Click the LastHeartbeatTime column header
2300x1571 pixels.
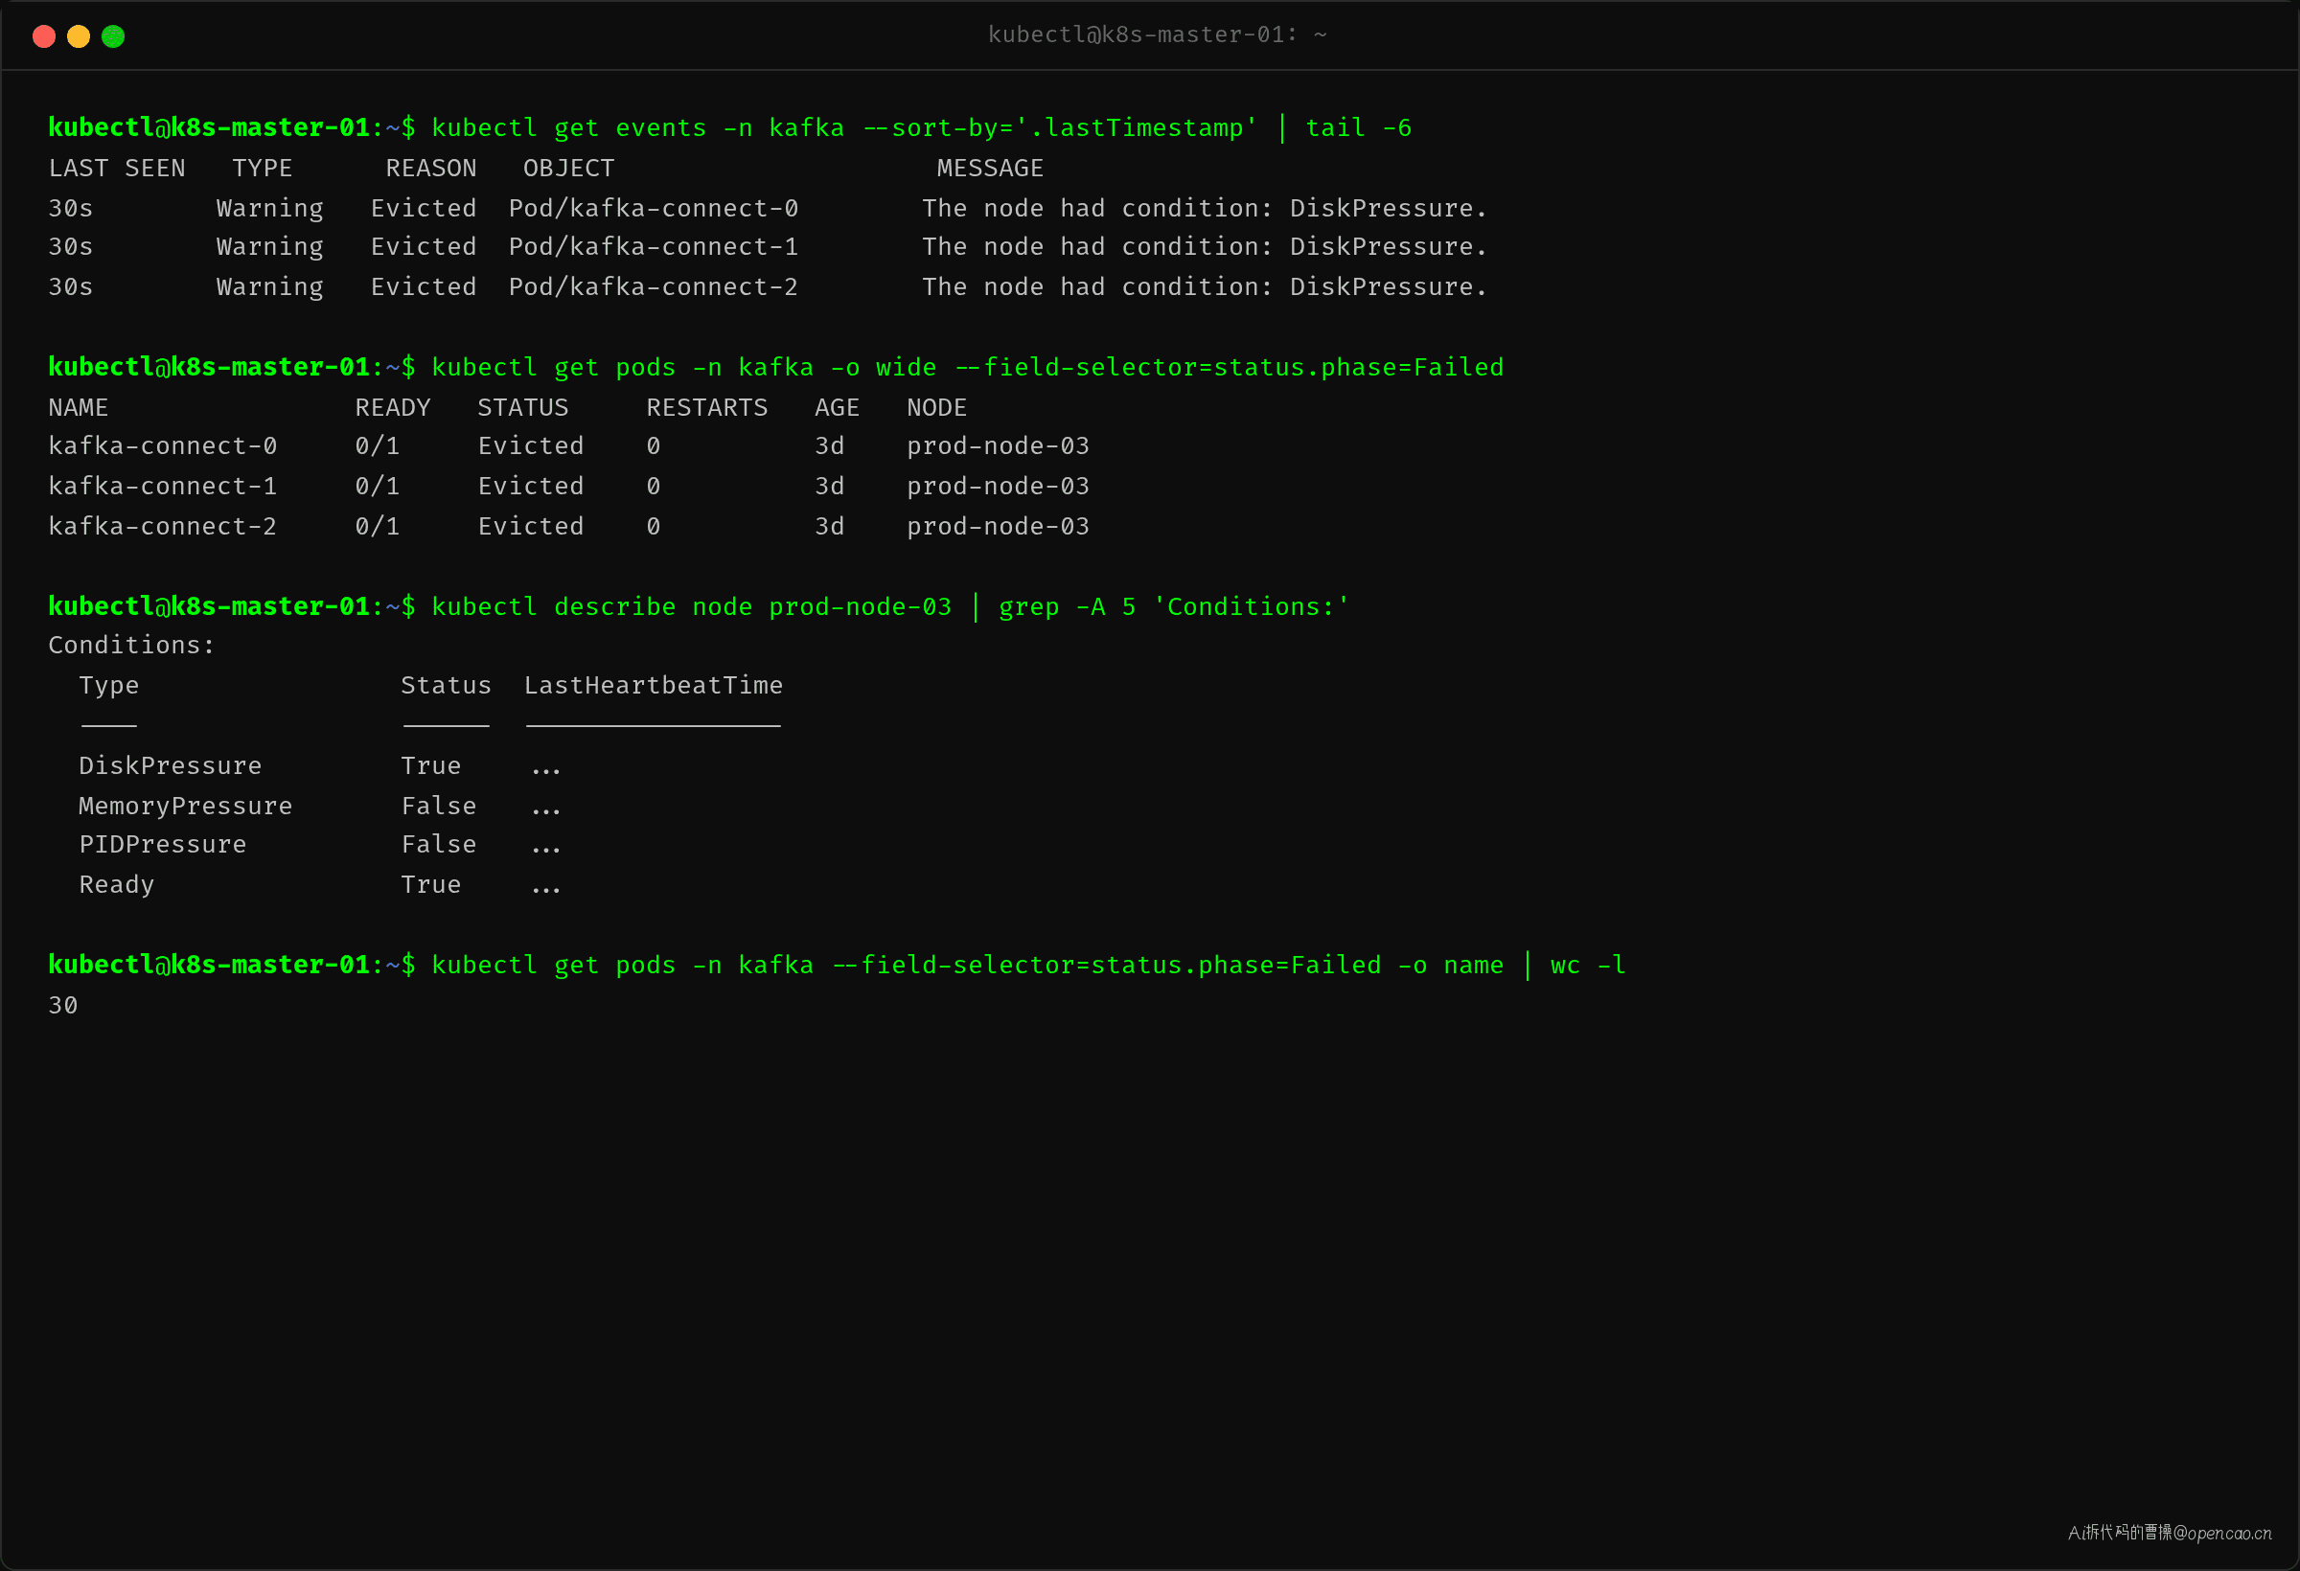[654, 686]
